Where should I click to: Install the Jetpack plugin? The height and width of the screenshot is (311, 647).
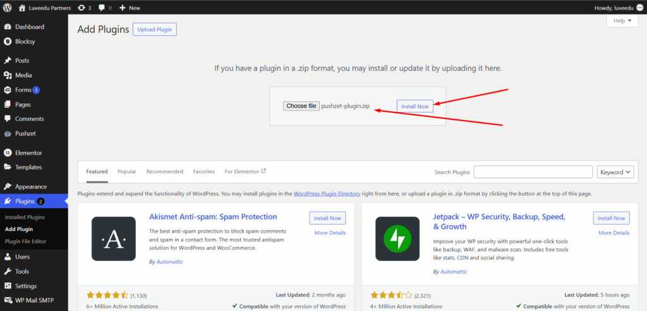[x=612, y=218]
